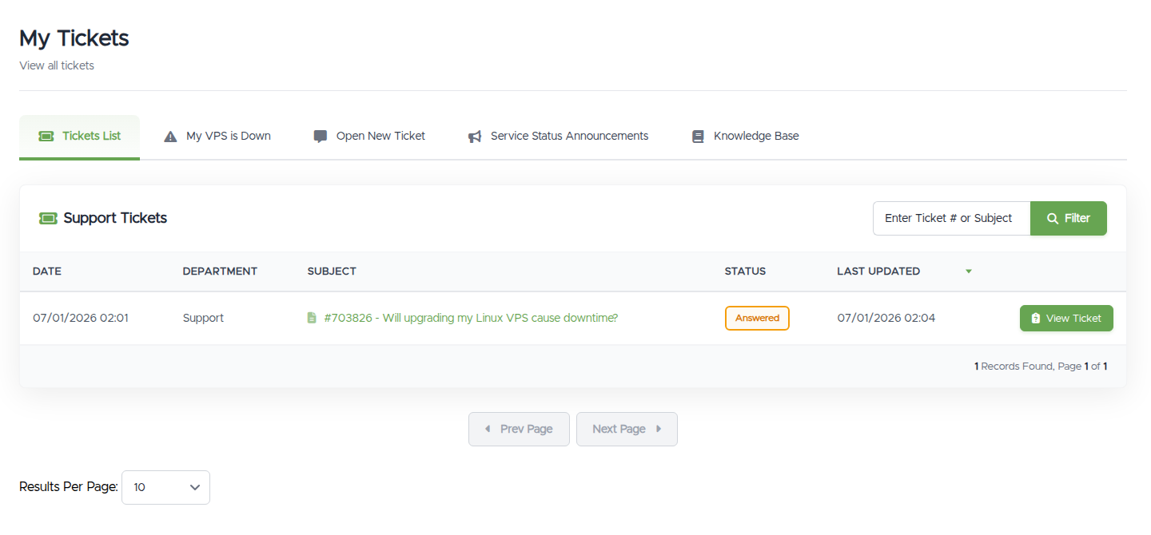Click the megaphone icon beside Service Status Announcements
This screenshot has height=535, width=1151.
[x=475, y=137]
